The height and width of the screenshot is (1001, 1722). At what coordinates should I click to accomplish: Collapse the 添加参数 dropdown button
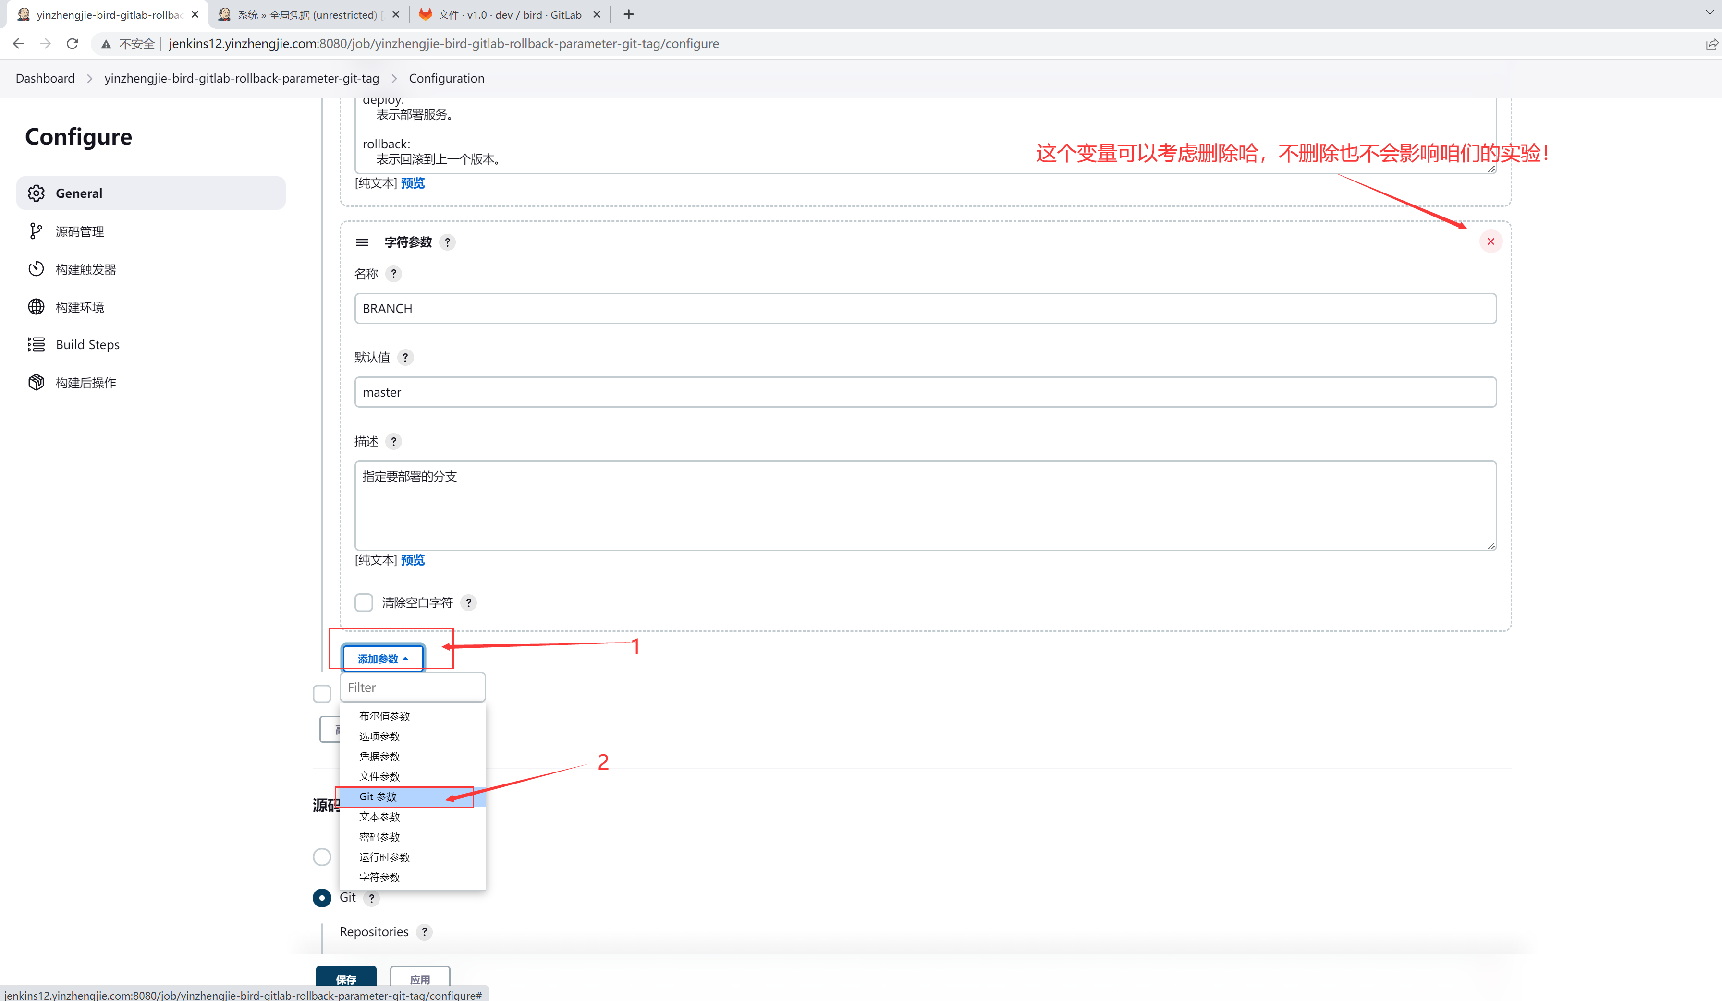383,658
